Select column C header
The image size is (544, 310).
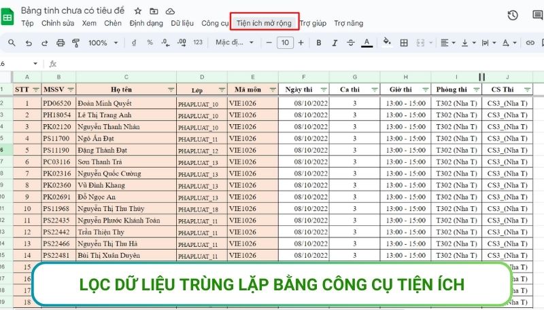126,77
